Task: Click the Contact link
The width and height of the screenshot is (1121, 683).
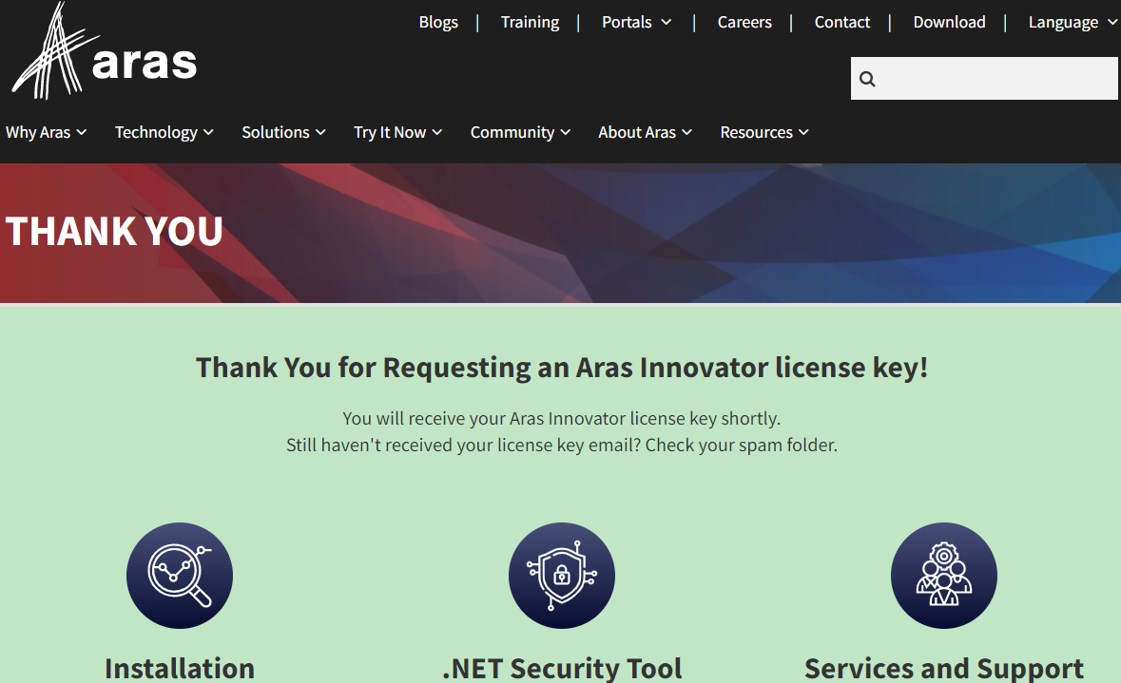Action: pos(841,22)
